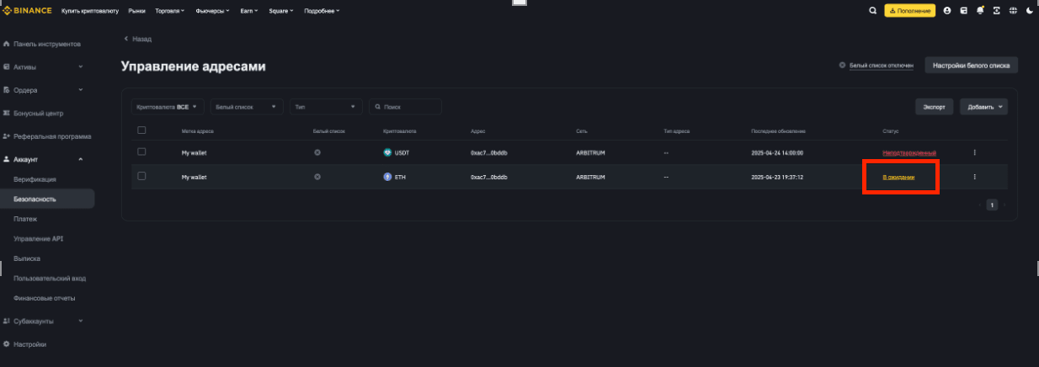Open the Square top menu
This screenshot has height=367, width=1039.
(281, 10)
